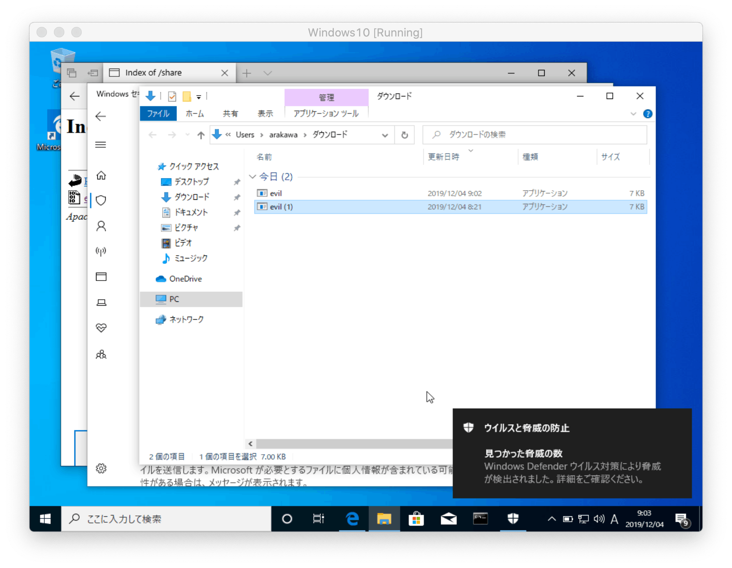The height and width of the screenshot is (568, 732).
Task: Open Firewall & network protection icon
Action: (x=101, y=251)
